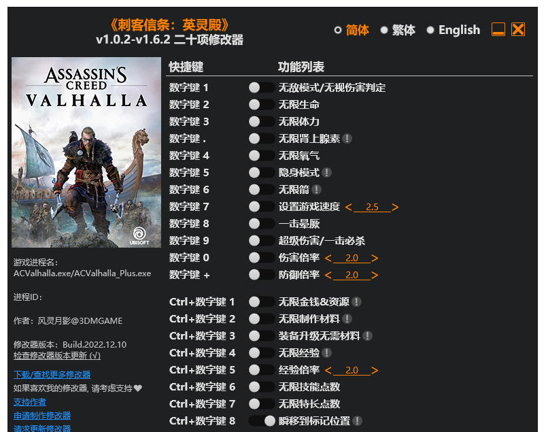Image resolution: width=546 pixels, height=432 pixels.
Task: Toggle 超级伤害/一击必杀 switch
Action: point(261,241)
